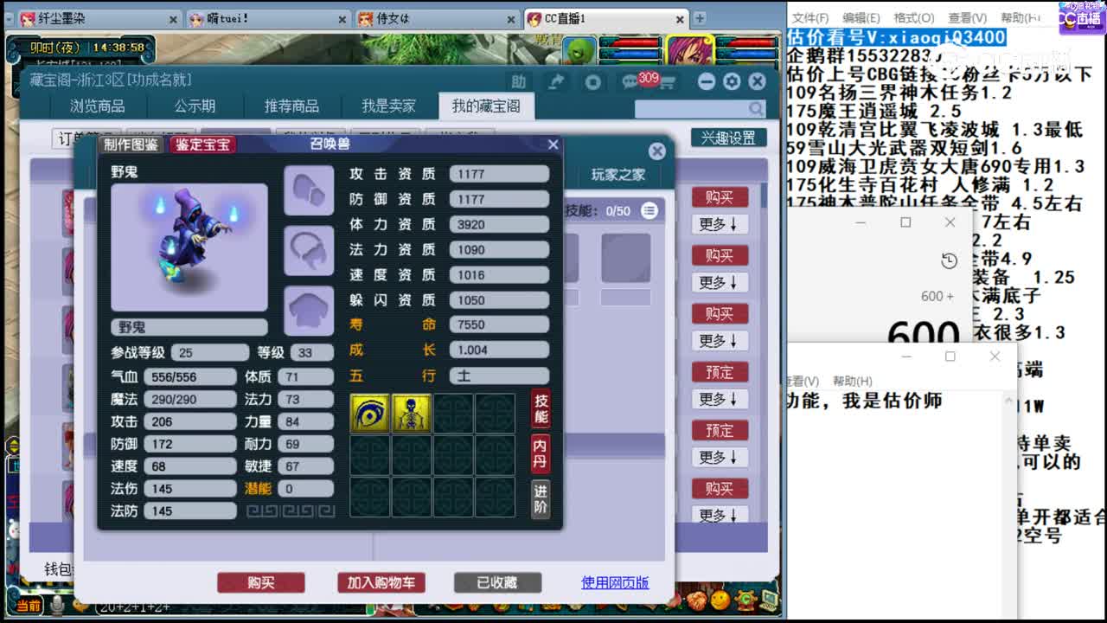
Task: Select 我的藏宝阁 tab
Action: [x=486, y=106]
